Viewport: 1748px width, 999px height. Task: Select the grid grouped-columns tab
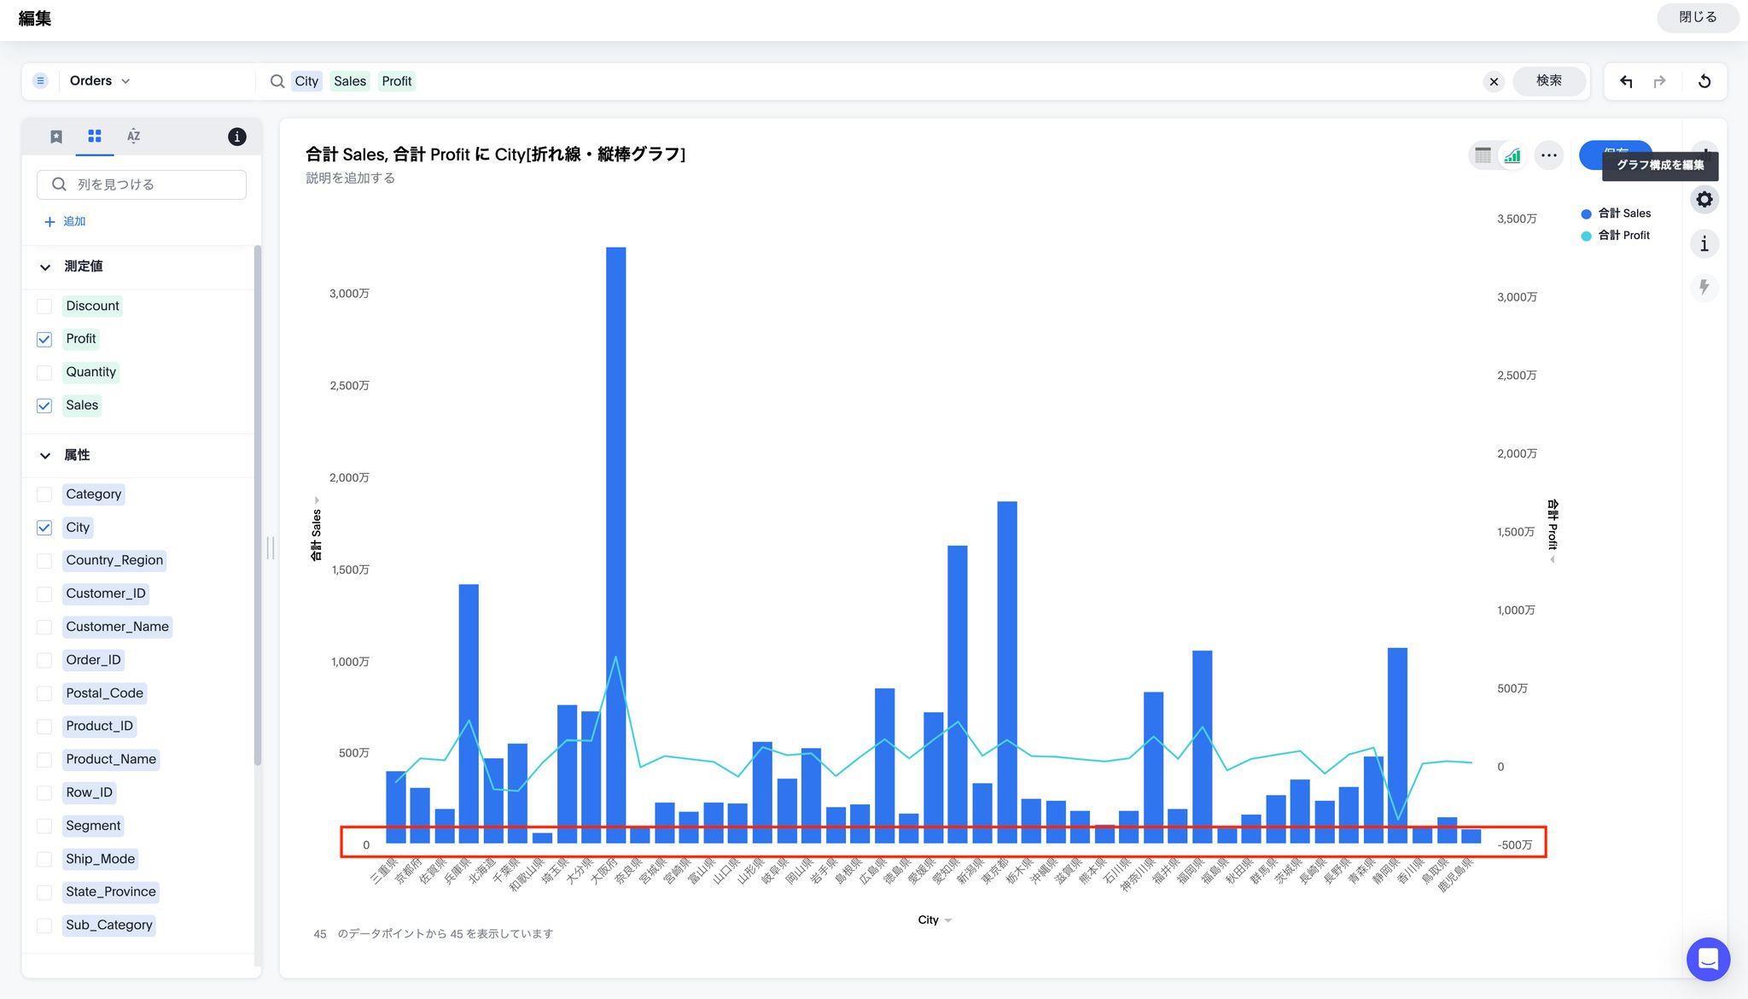pos(95,137)
